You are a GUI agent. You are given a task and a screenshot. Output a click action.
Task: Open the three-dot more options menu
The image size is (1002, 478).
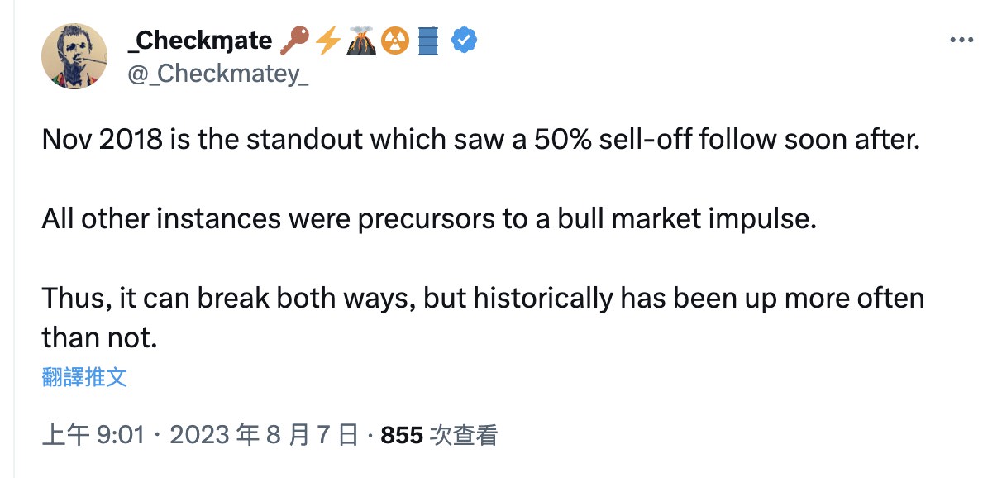click(962, 40)
